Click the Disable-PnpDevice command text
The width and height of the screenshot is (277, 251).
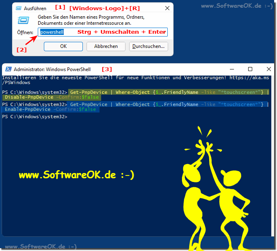[x=29, y=97]
